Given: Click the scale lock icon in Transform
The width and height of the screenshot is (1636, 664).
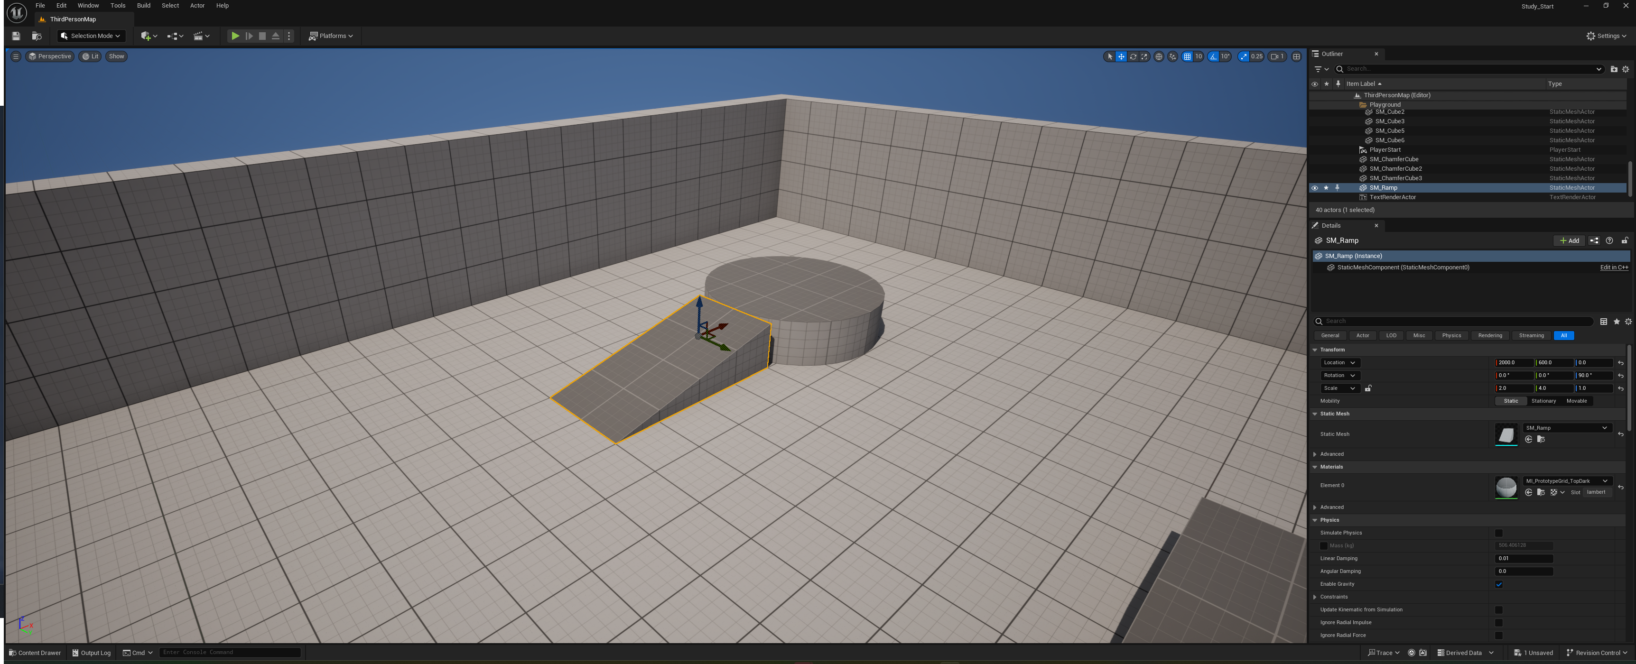Looking at the screenshot, I should (1368, 388).
